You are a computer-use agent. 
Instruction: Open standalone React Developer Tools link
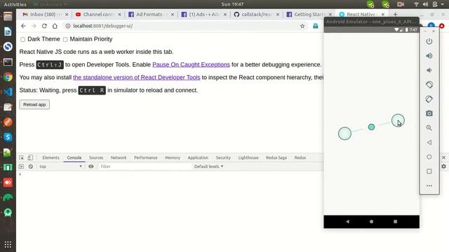(x=137, y=78)
